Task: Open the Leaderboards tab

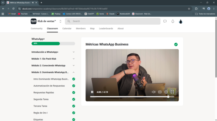Action: pyautogui.click(x=106, y=29)
